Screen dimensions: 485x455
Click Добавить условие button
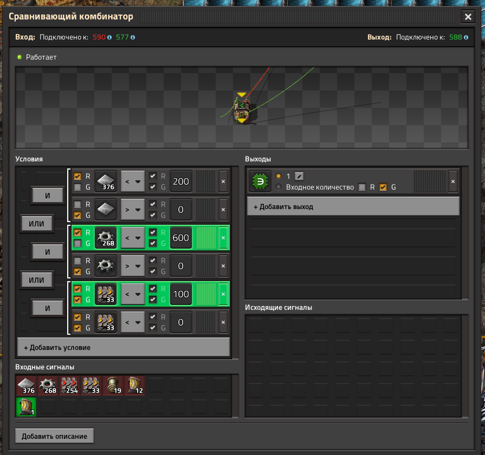coord(124,347)
